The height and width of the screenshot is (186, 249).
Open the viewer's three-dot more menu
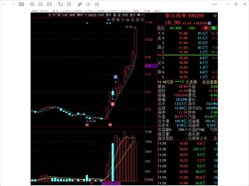[x=215, y=4]
